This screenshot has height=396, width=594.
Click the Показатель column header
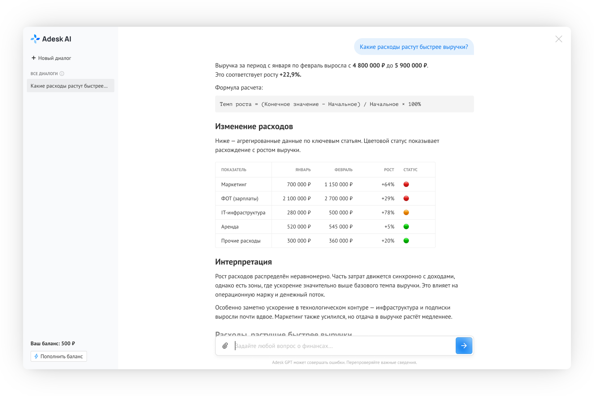pyautogui.click(x=234, y=170)
